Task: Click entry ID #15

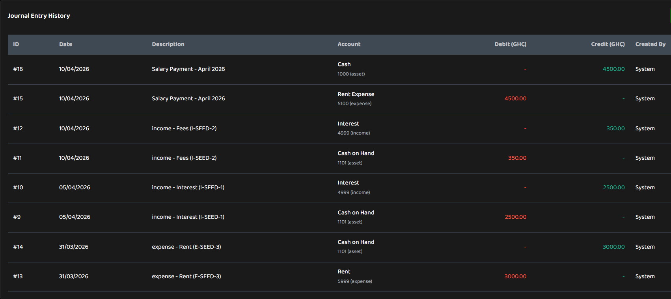Action: coord(18,98)
